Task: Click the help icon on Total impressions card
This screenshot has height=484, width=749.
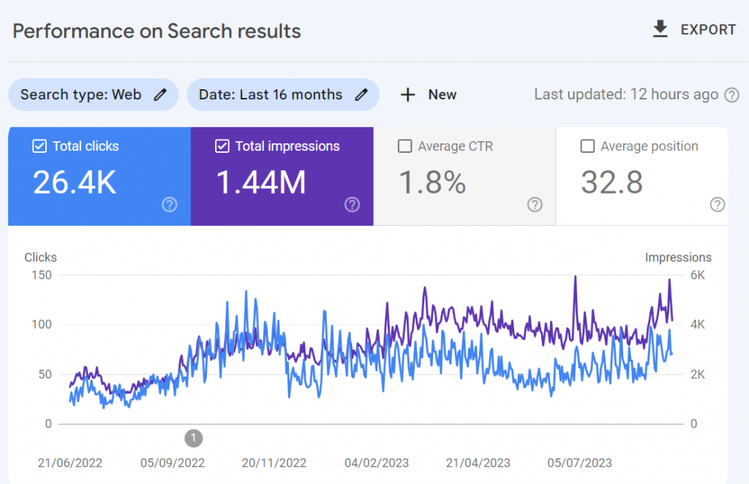Action: [x=352, y=205]
